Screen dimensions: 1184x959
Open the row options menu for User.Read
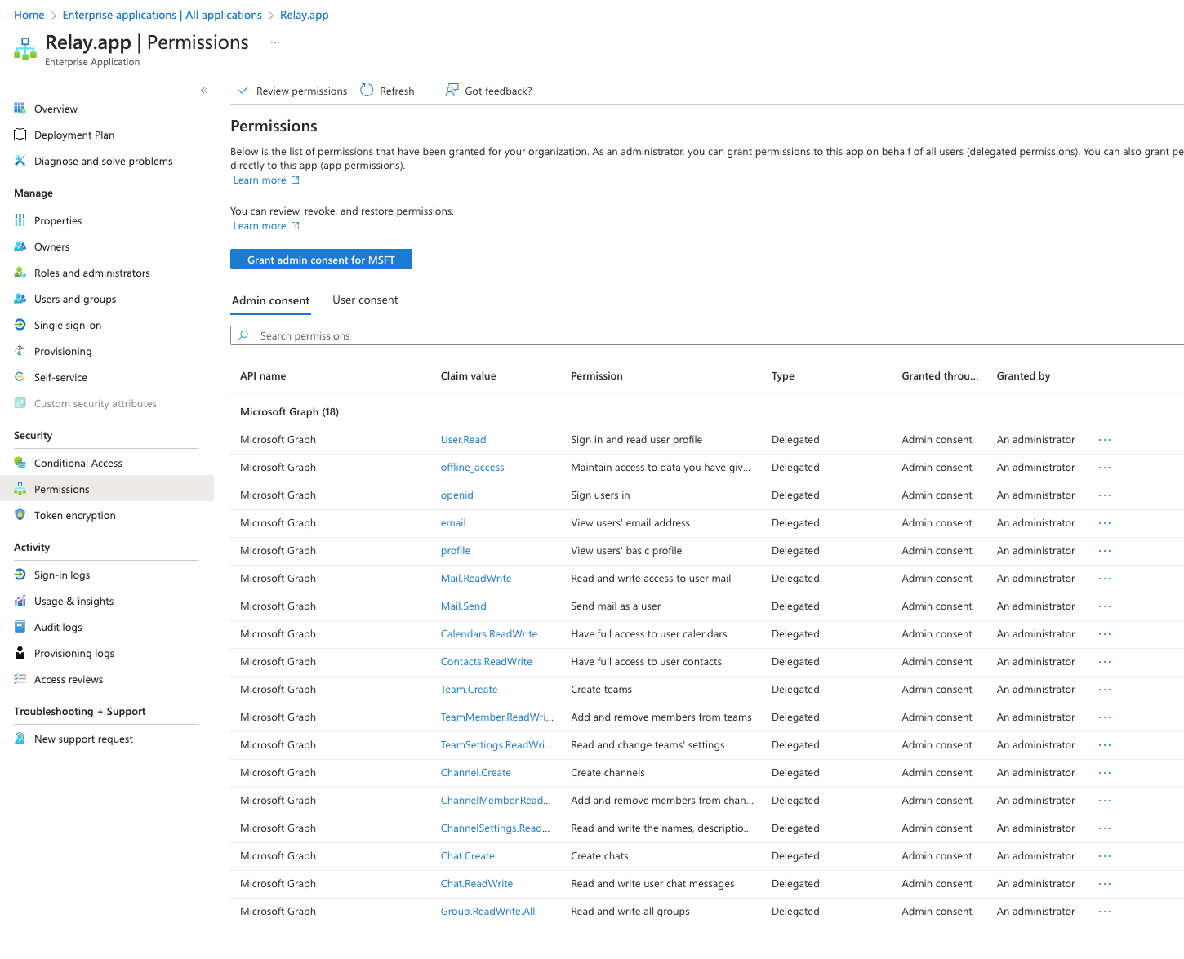(x=1104, y=439)
